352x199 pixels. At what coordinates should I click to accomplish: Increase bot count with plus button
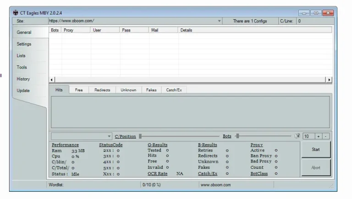click(x=319, y=136)
